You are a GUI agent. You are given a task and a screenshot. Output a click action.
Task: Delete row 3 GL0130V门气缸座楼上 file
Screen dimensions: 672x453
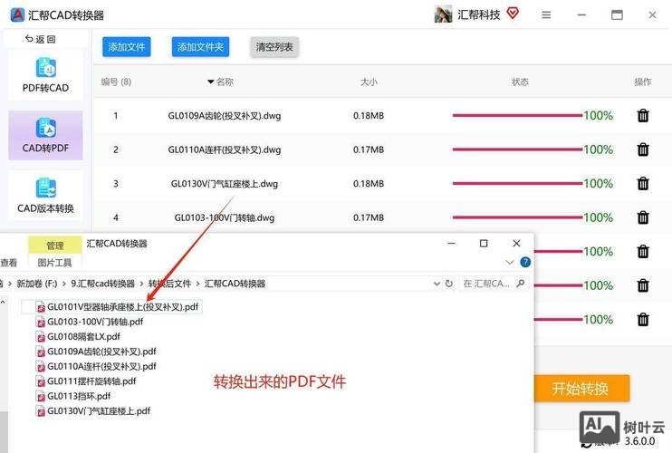[x=643, y=183]
